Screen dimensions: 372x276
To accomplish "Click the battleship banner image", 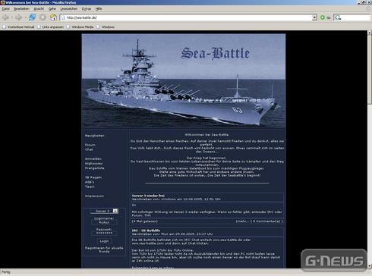I will 184,80.
